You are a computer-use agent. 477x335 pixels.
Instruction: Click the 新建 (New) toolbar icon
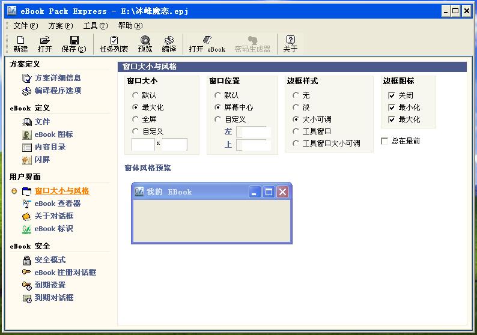20,40
